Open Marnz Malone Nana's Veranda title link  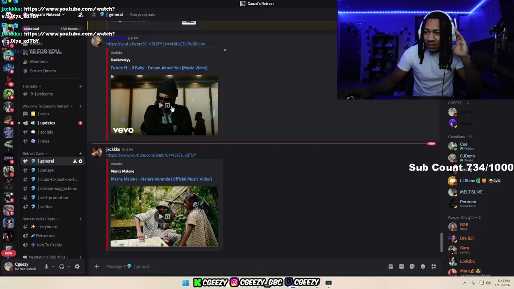click(161, 179)
